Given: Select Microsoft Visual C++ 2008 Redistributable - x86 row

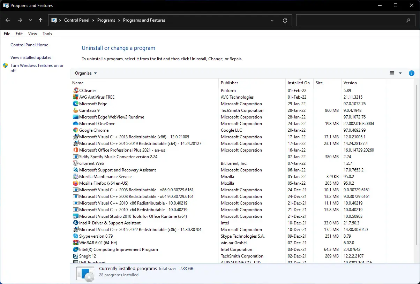Looking at the screenshot, I should 228,190.
